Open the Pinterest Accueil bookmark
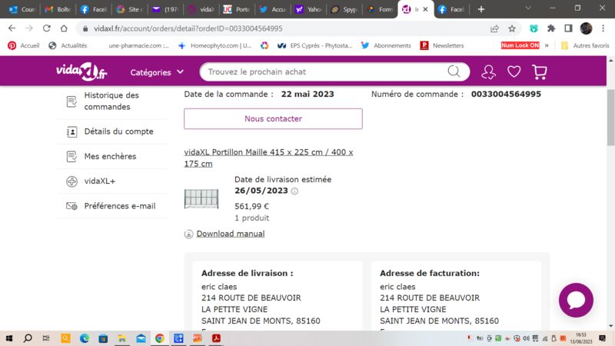615x346 pixels. [24, 45]
